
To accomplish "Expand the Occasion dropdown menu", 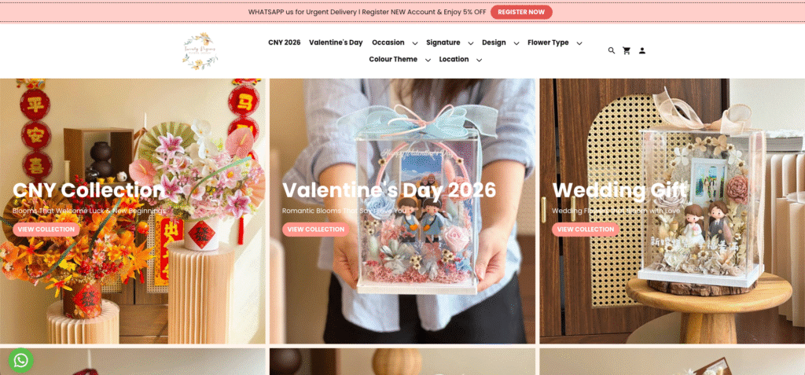I will (395, 42).
